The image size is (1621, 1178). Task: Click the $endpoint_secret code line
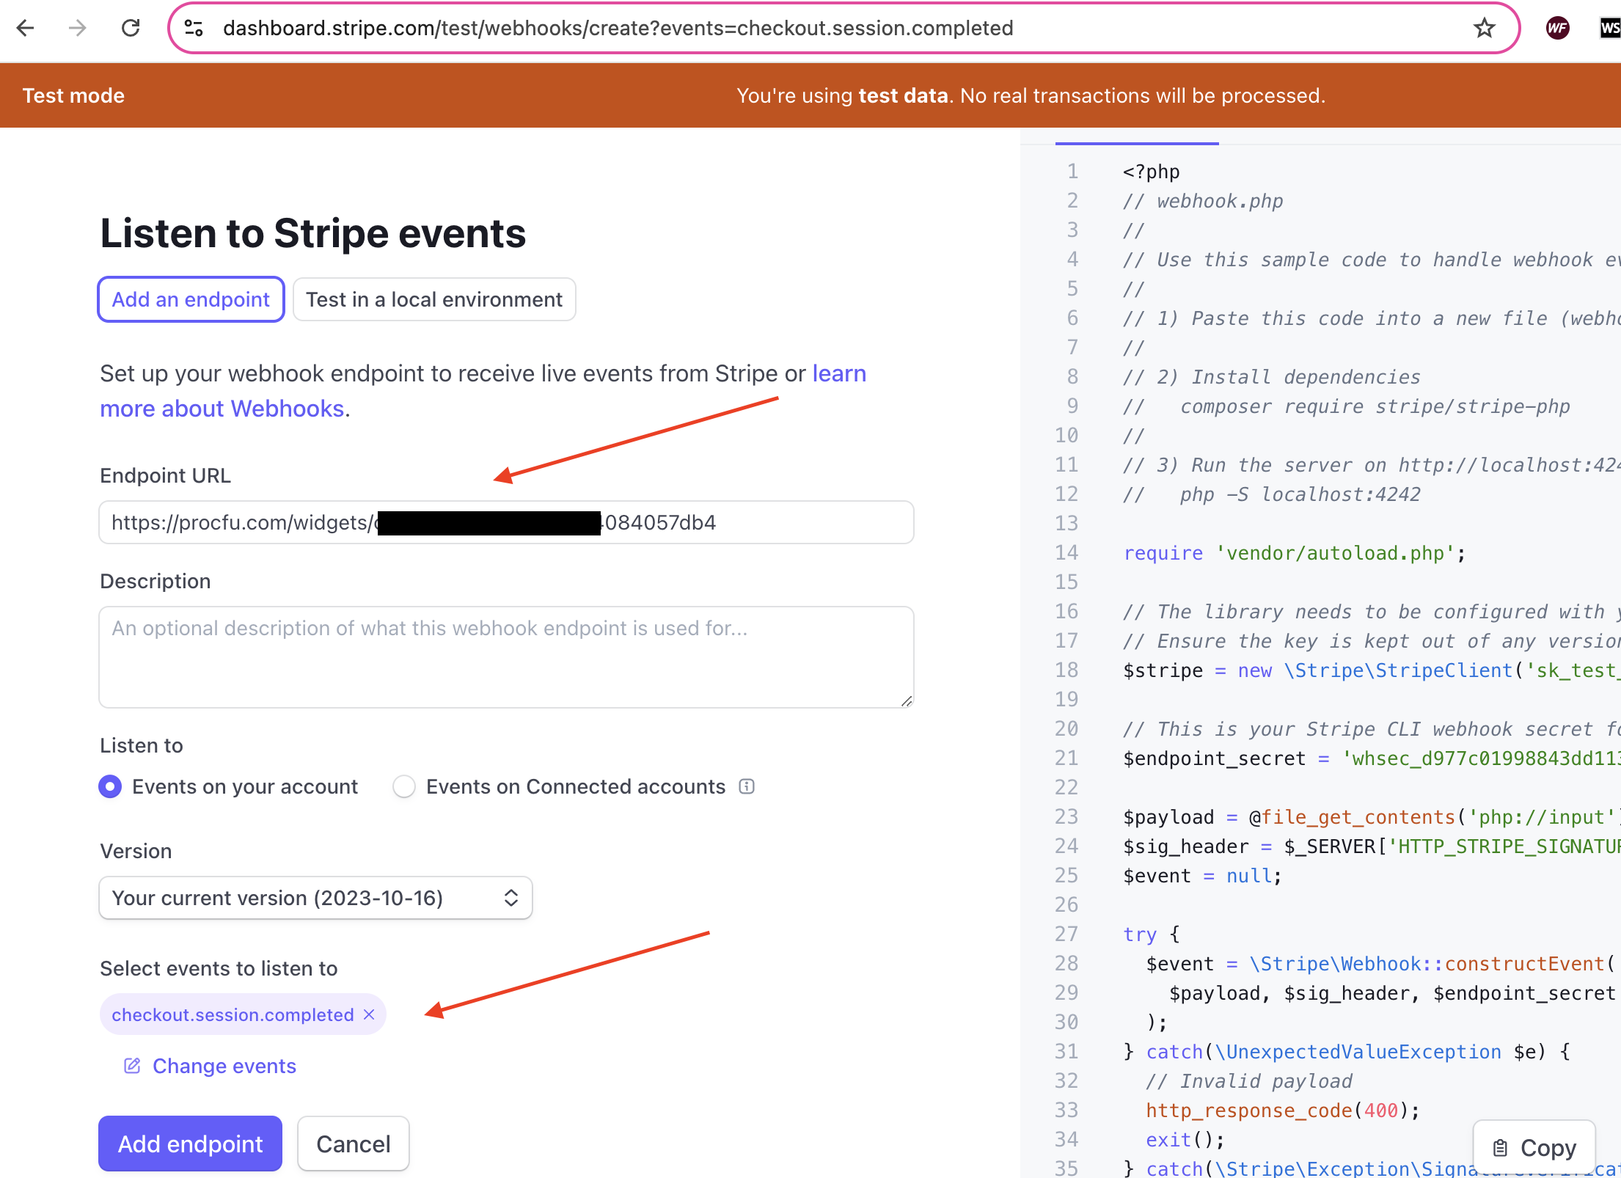1372,758
